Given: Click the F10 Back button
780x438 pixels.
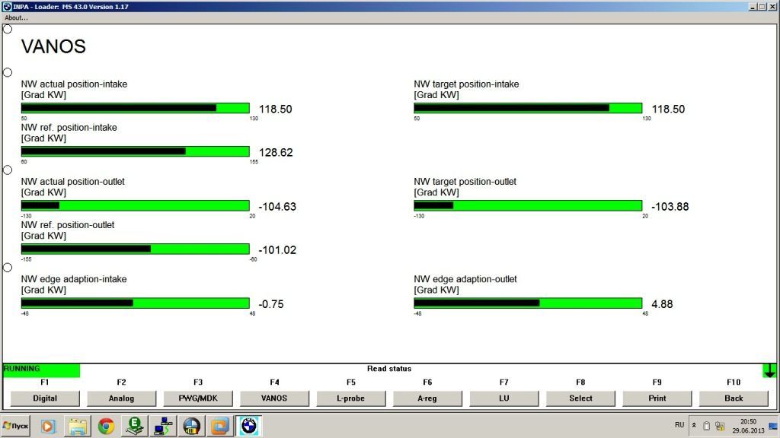Looking at the screenshot, I should 734,398.
